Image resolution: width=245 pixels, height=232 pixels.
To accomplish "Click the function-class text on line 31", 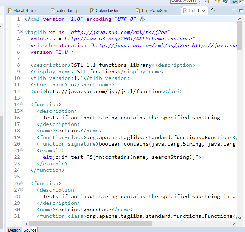I will coord(159,216).
